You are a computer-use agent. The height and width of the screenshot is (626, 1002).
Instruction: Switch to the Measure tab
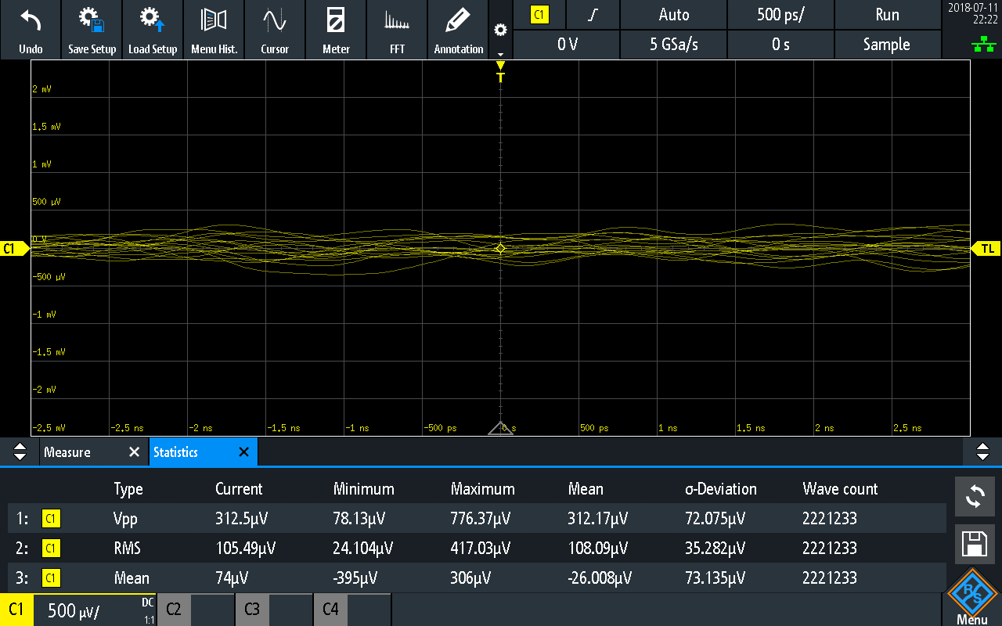click(x=67, y=452)
